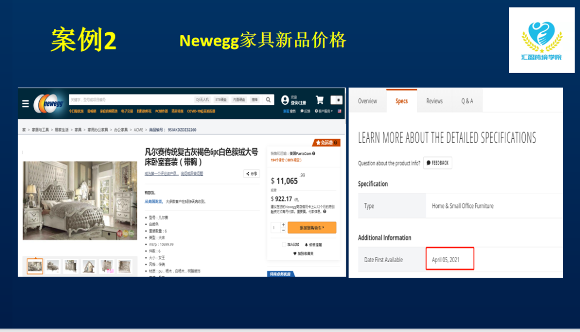This screenshot has width=580, height=332.
Task: Switch to the Overview tab
Action: click(x=367, y=101)
